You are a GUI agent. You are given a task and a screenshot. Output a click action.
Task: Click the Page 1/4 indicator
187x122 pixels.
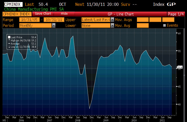176,14
